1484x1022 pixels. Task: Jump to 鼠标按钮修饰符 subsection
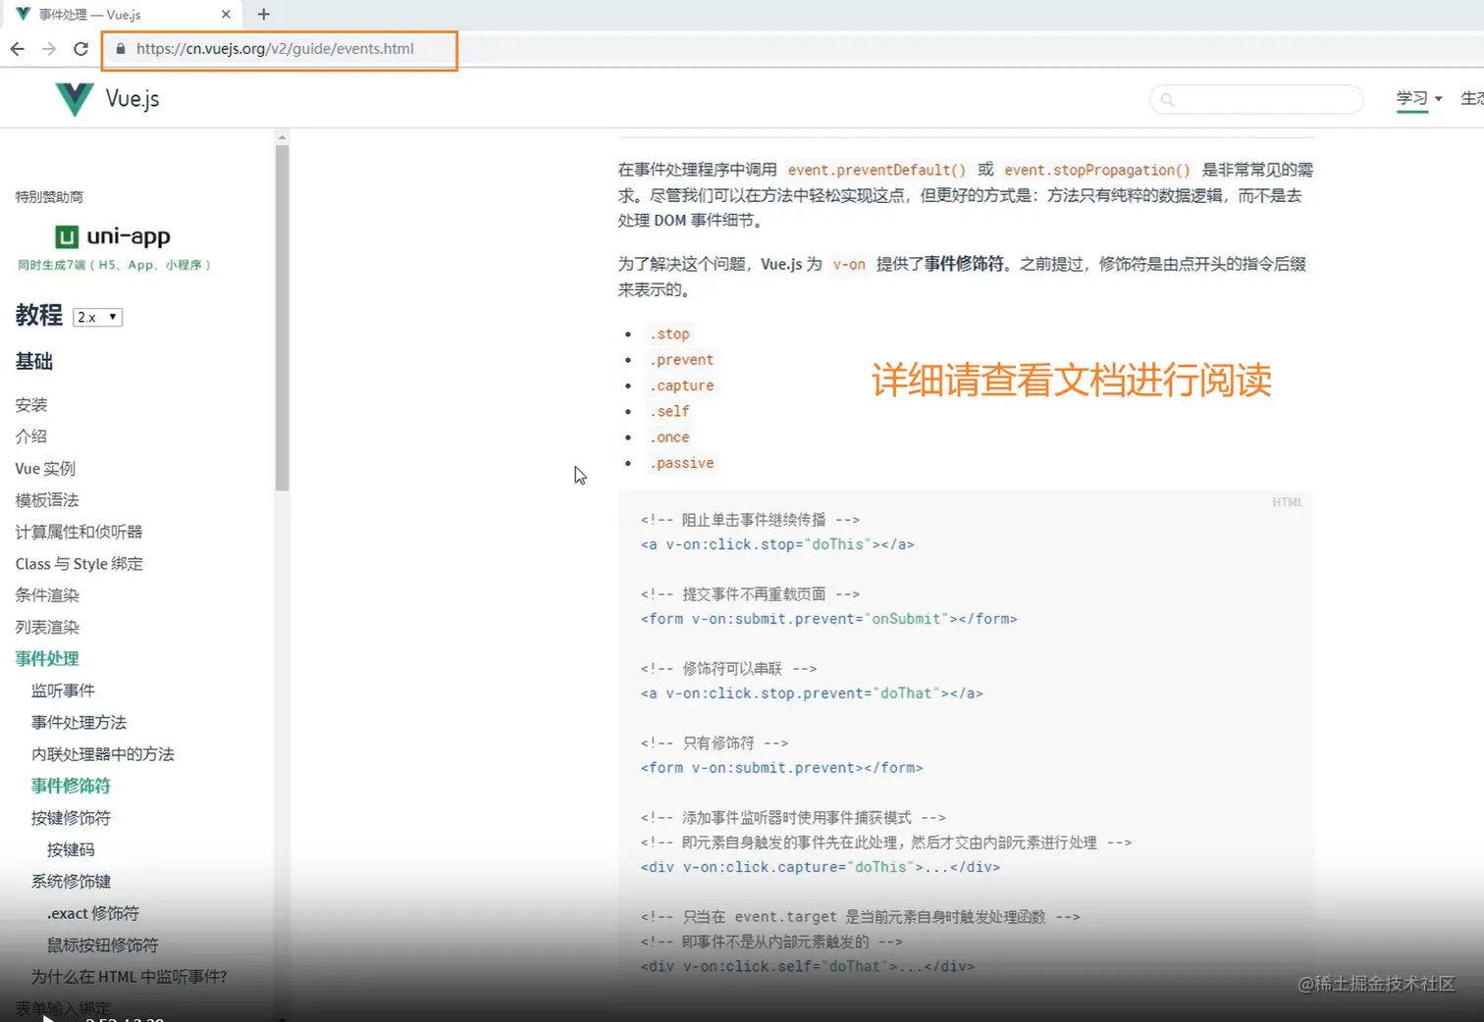click(103, 945)
